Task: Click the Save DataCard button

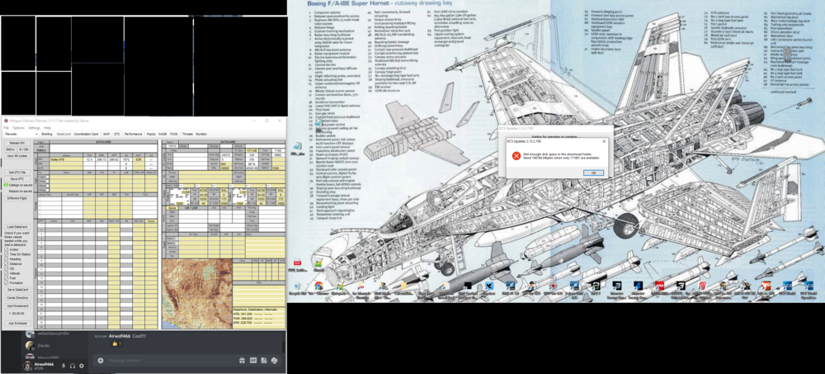Action: pos(16,290)
